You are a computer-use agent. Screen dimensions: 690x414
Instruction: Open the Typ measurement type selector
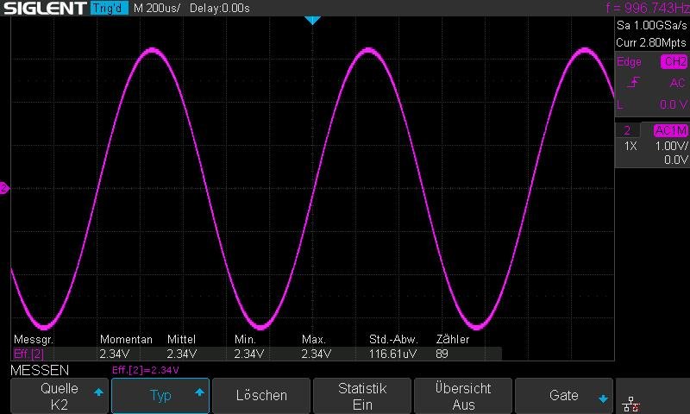[x=160, y=396]
